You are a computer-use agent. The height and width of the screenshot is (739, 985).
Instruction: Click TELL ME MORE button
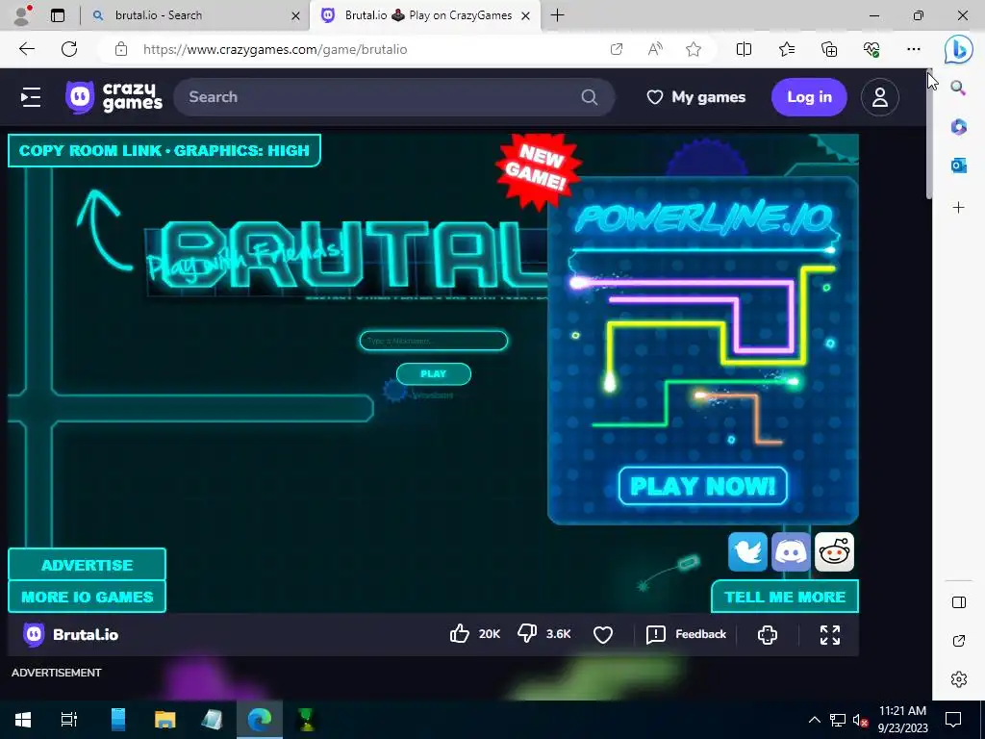[785, 597]
